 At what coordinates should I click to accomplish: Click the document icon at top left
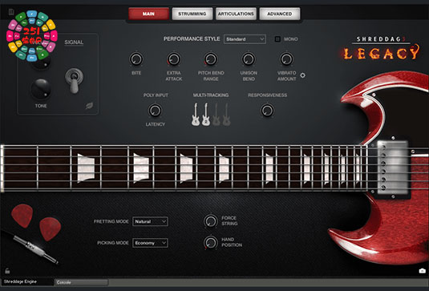(11, 12)
